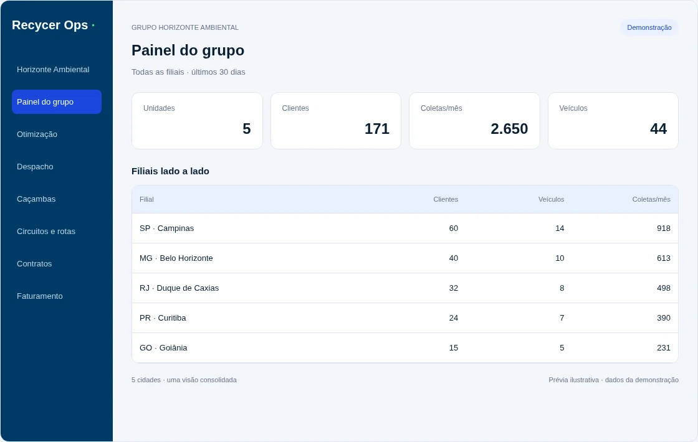Click the GRUPO HORIZONTE AMBIENTAL breadcrumb text
Viewport: 698px width, 442px height.
(x=185, y=27)
